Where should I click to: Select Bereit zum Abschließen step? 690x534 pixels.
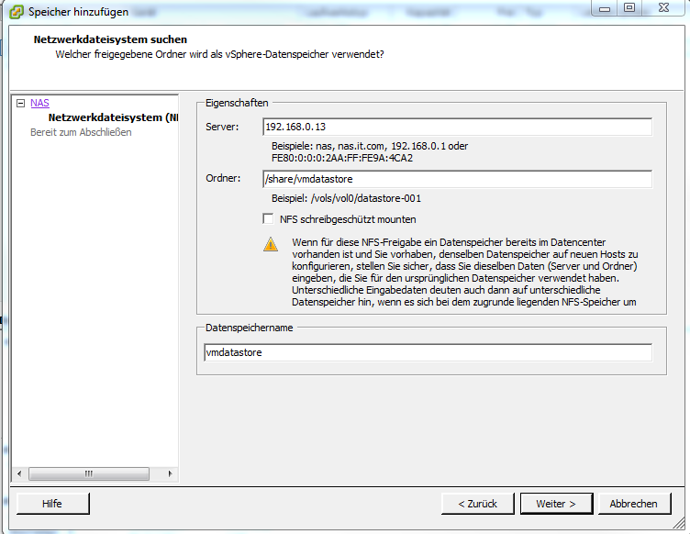81,132
